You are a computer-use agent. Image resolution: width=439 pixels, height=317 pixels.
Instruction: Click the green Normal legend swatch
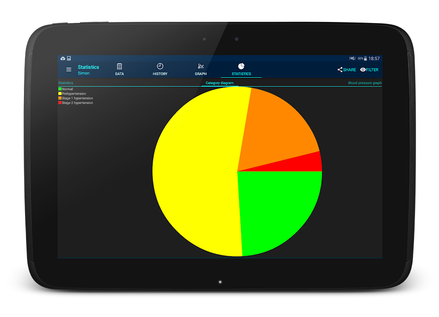click(x=60, y=89)
